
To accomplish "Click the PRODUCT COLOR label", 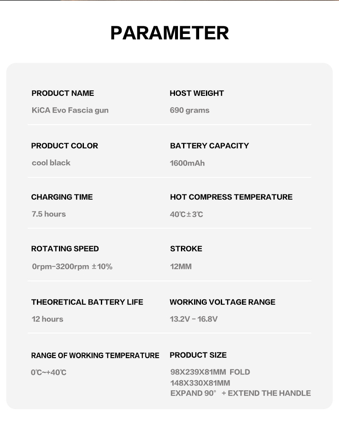I will [x=64, y=146].
